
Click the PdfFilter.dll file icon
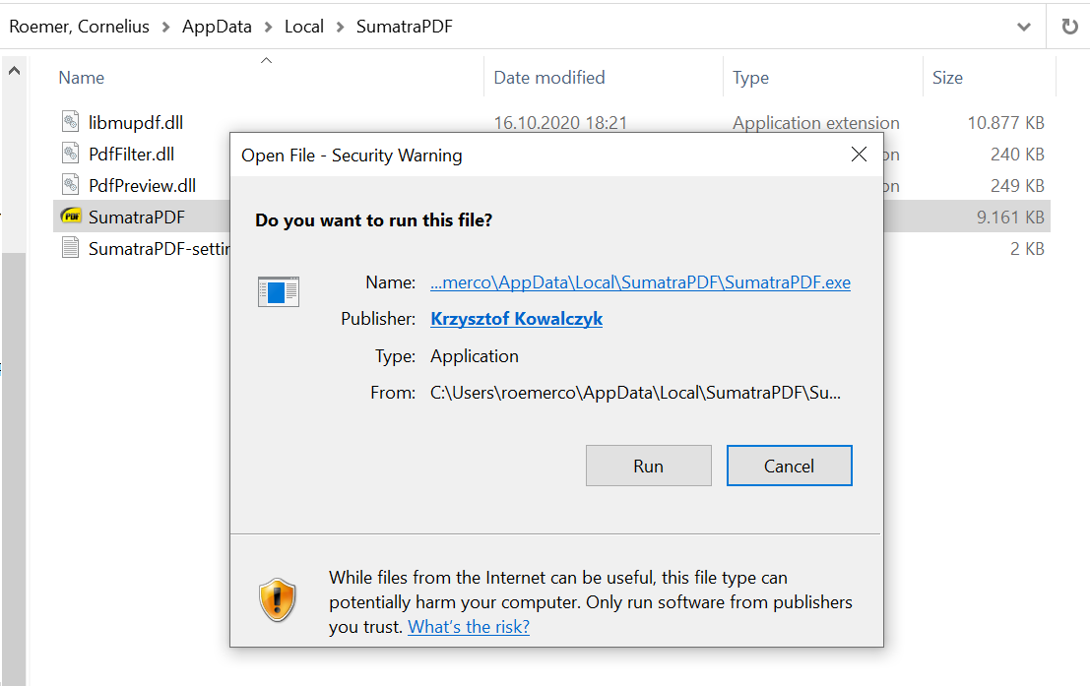click(70, 154)
